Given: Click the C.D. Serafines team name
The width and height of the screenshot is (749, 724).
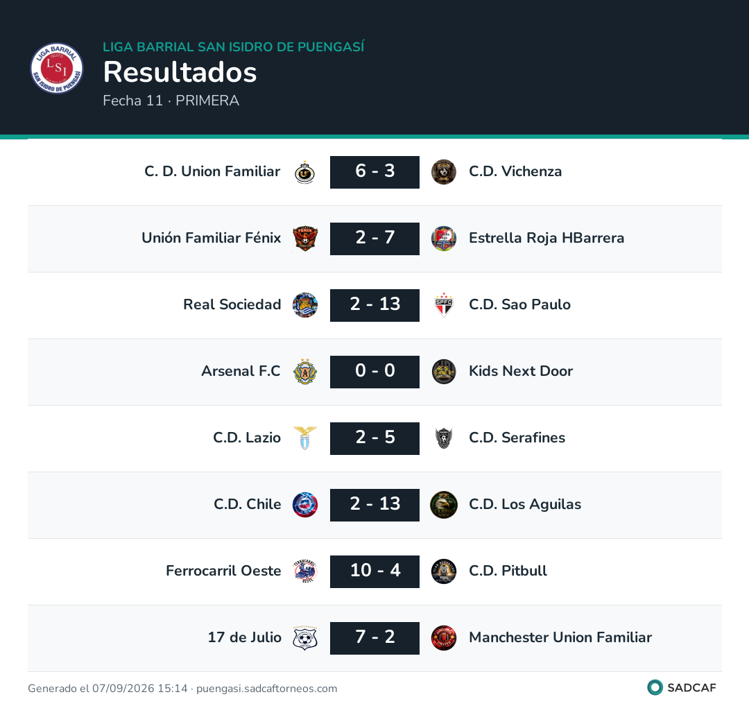Looking at the screenshot, I should [x=517, y=438].
